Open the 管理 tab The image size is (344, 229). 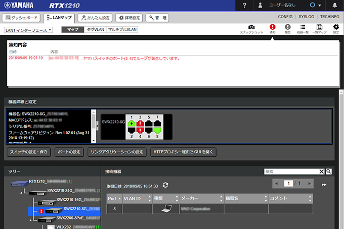(157, 18)
